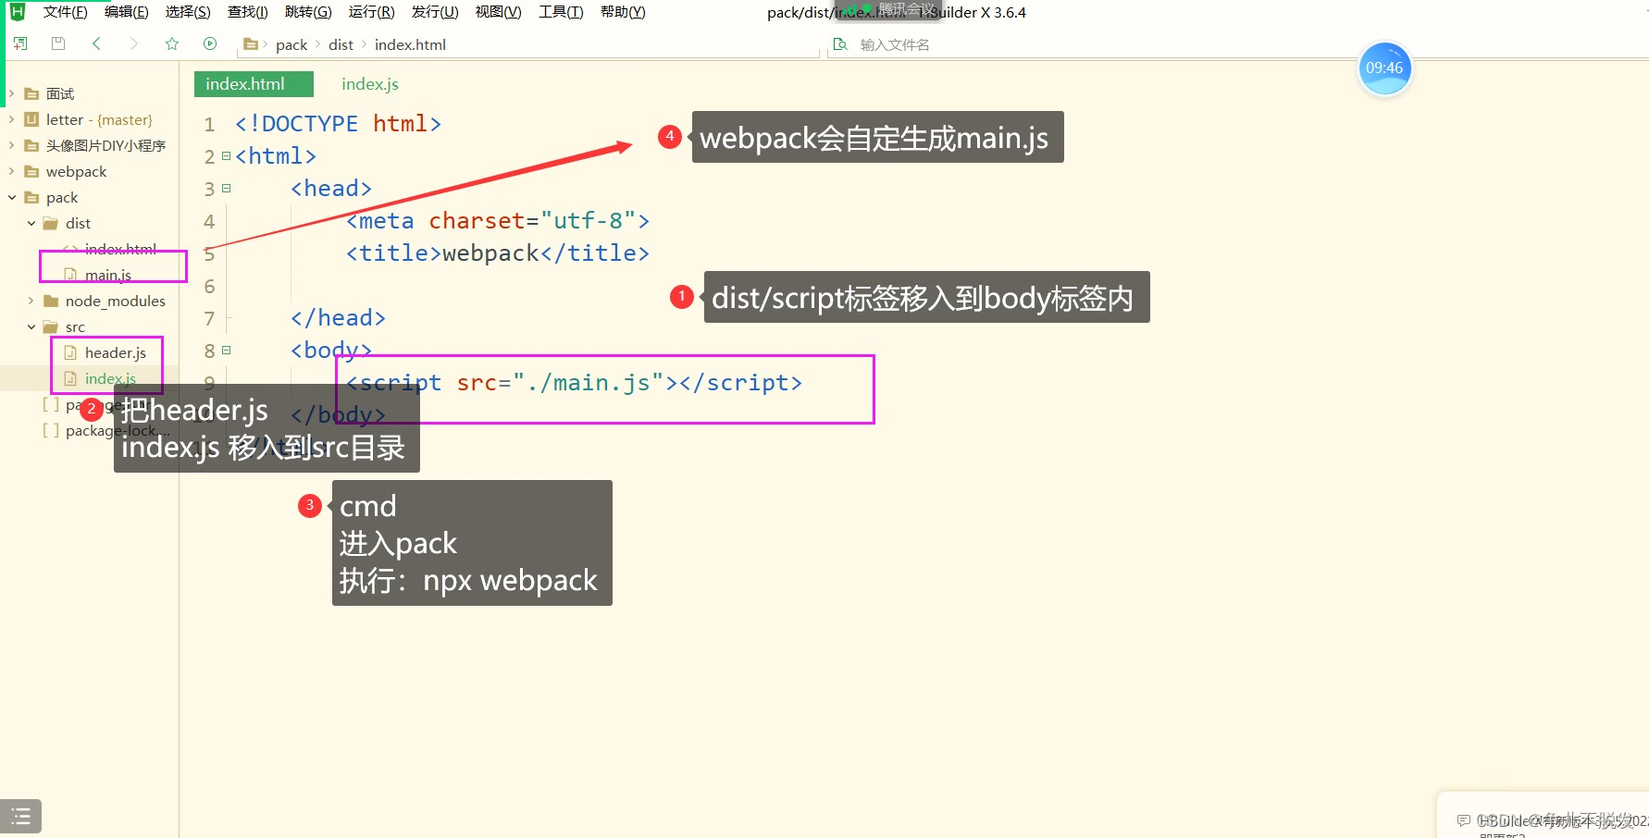Click line number 6 in the gutter
This screenshot has width=1649, height=838.
click(209, 286)
